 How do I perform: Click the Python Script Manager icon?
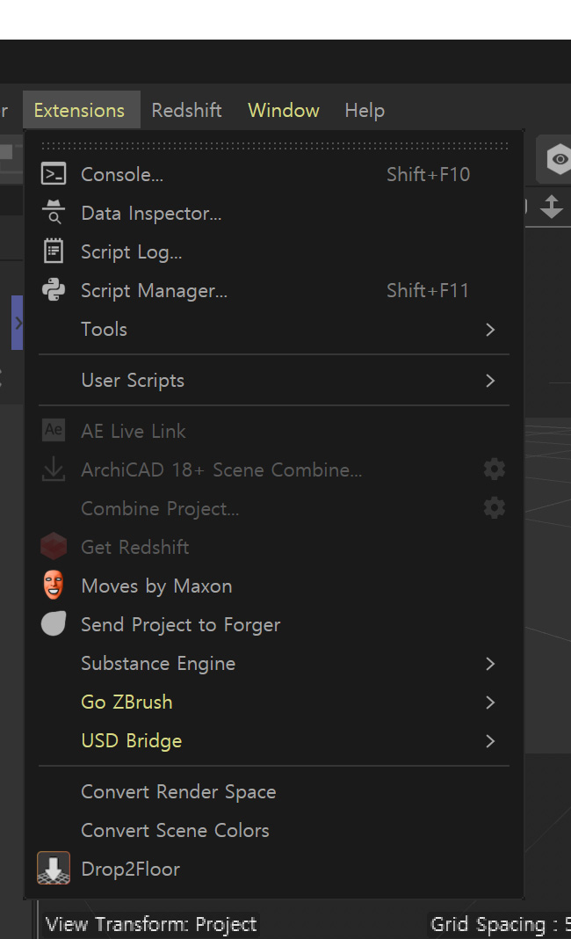(x=54, y=290)
